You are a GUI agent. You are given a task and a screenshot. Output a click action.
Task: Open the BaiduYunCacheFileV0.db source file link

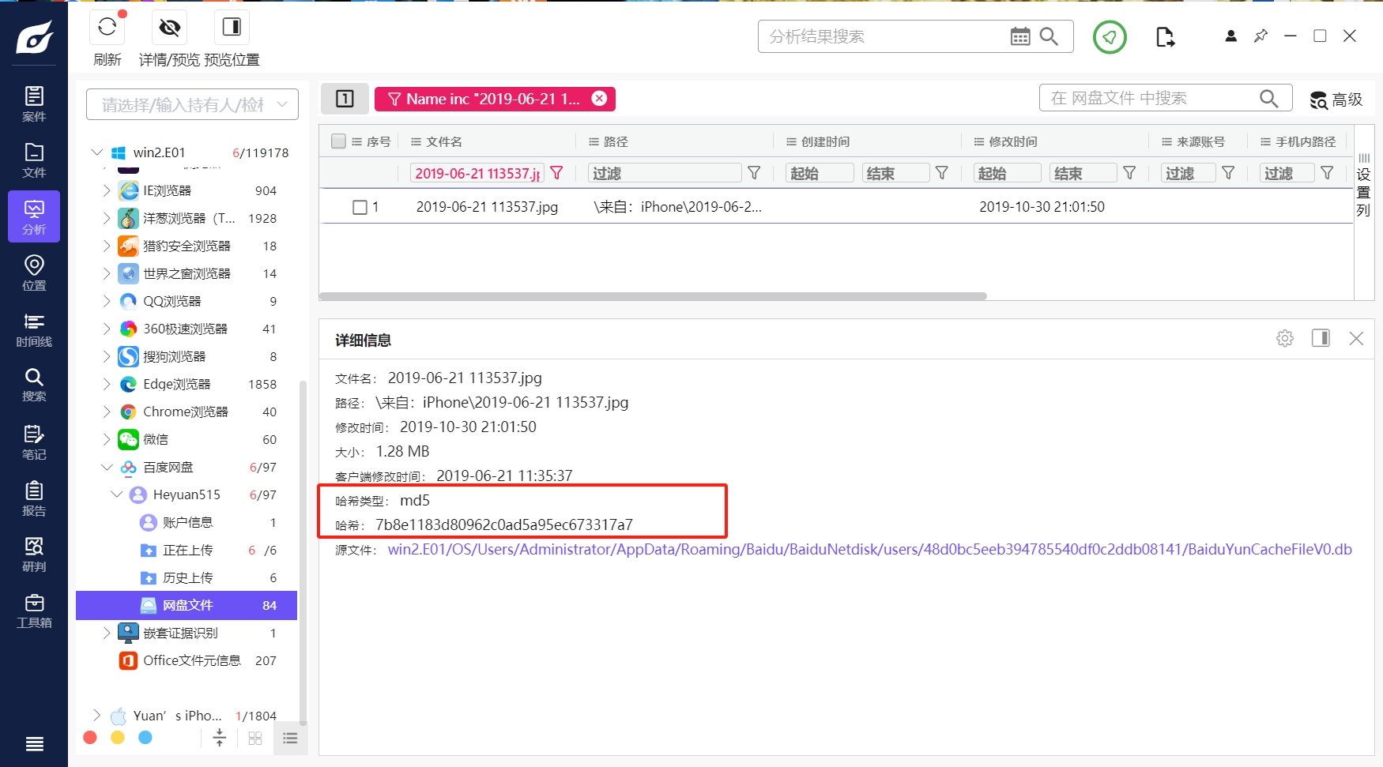[x=869, y=549]
